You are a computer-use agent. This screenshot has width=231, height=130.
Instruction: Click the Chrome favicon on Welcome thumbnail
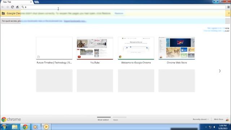120,57
